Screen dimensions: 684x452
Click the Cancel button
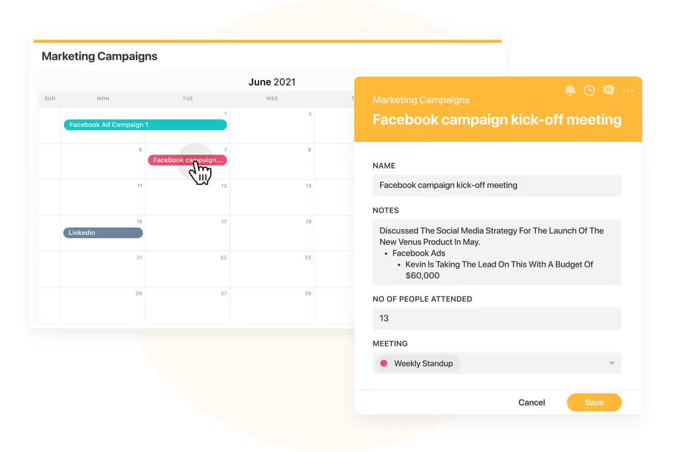(x=531, y=403)
